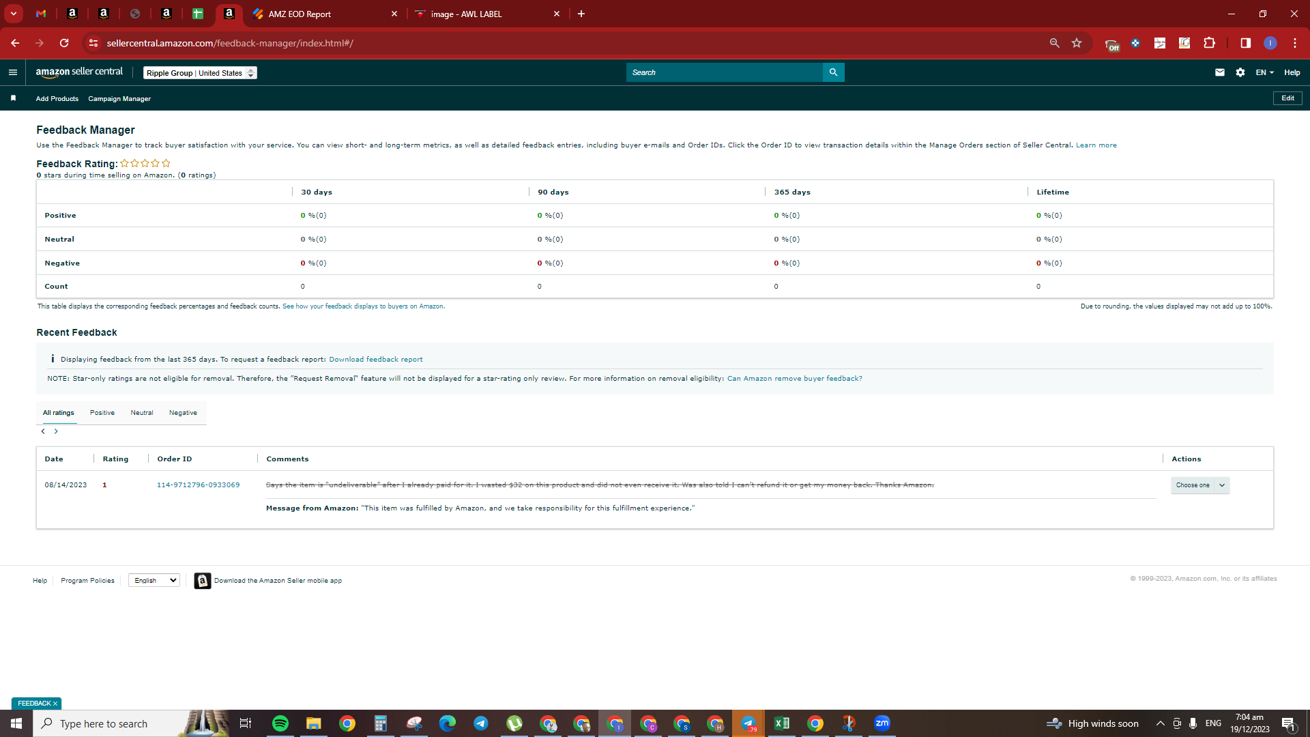Image resolution: width=1310 pixels, height=737 pixels.
Task: Click the Amazon Seller mobile app icon
Action: pos(203,581)
